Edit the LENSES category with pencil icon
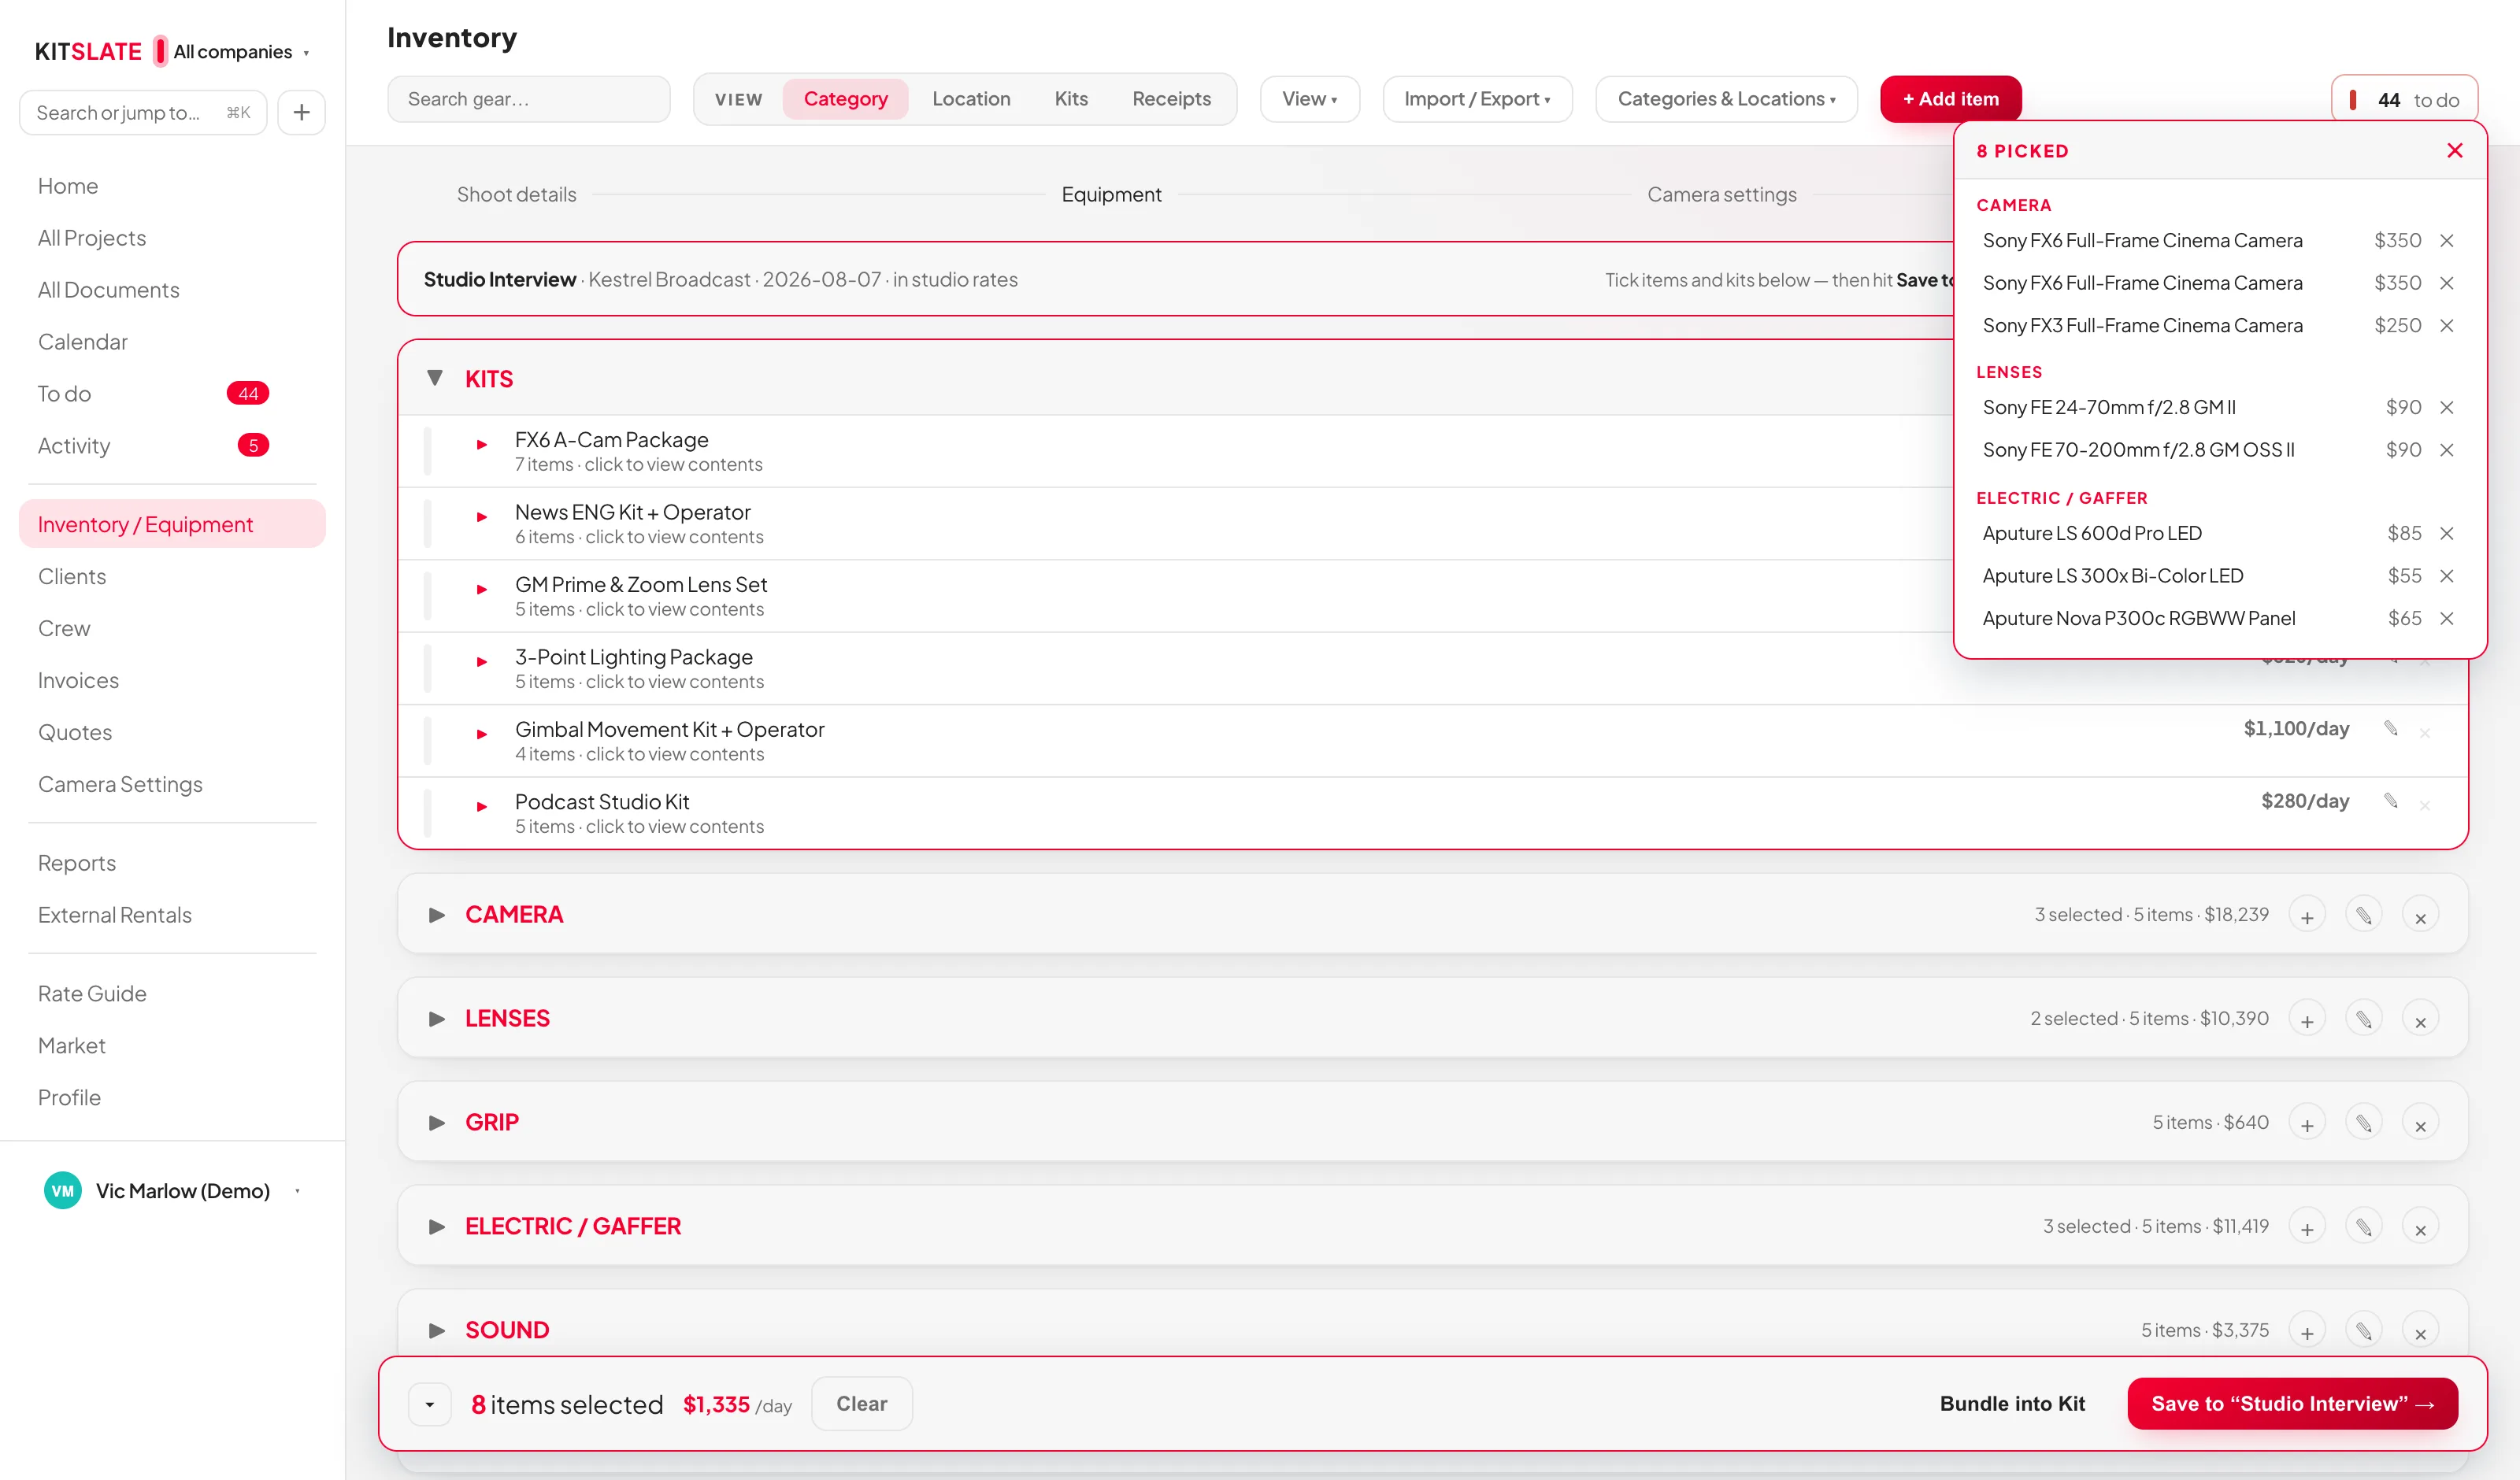Image resolution: width=2520 pixels, height=1480 pixels. click(2364, 1019)
